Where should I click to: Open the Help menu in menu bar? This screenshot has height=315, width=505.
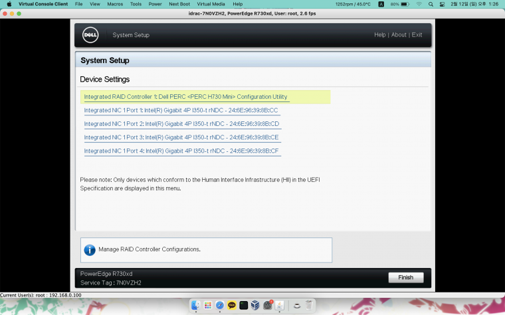click(238, 4)
